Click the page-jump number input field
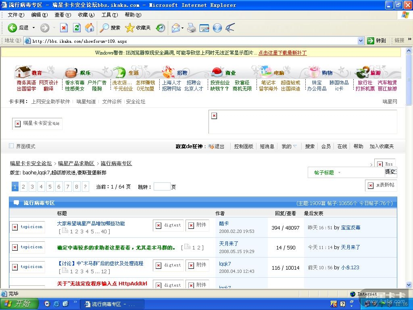 162,186
